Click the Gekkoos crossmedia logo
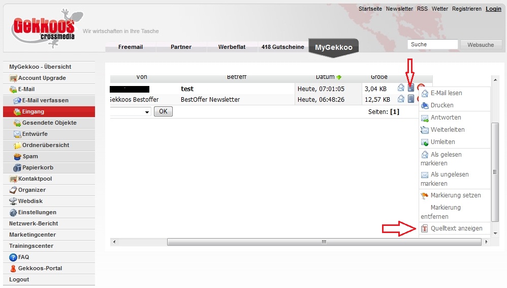 (47, 28)
